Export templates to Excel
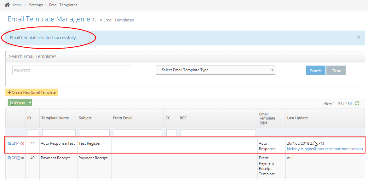 pos(18,103)
